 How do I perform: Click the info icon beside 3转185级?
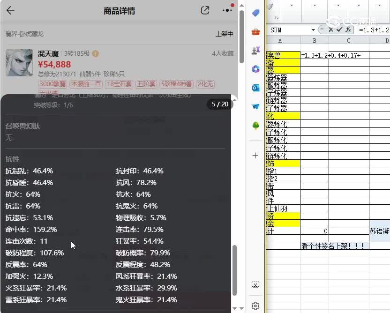(96, 54)
